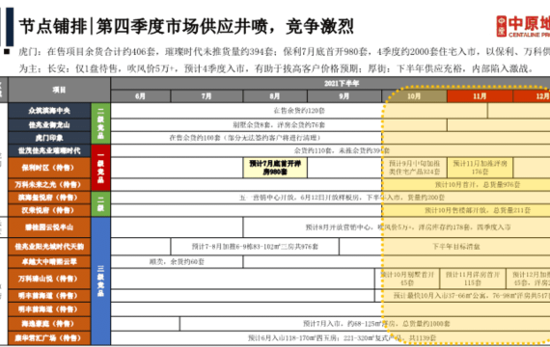Screen dimensions: 550x347
Task: Select the 万科未来之光（待售）project label
Action: [x=49, y=184]
